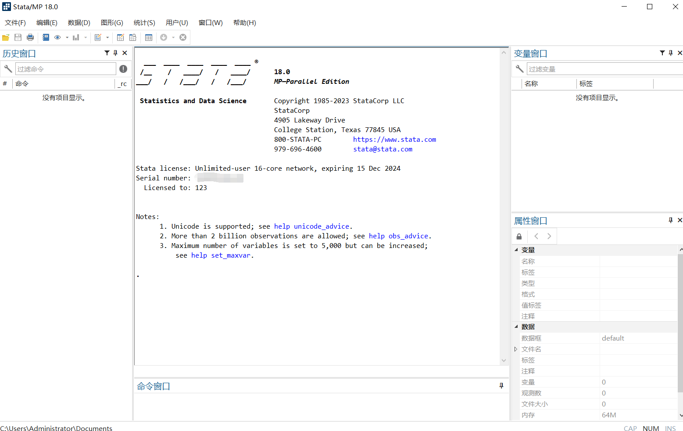Screen dimensions: 683x431
Task: Click the _rc column header in history
Action: tap(123, 83)
